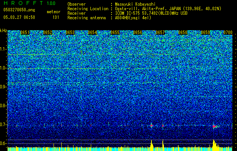This screenshot has height=151, width=237.
Task: Click the 0.8 kHz axis label
Action: [x=3, y=106]
